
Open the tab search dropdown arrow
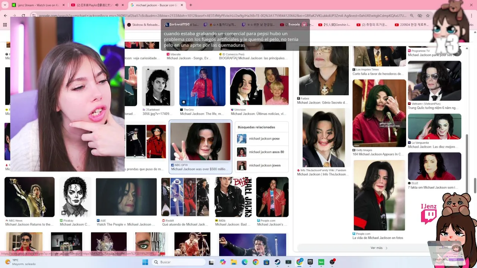pyautogui.click(x=5, y=5)
